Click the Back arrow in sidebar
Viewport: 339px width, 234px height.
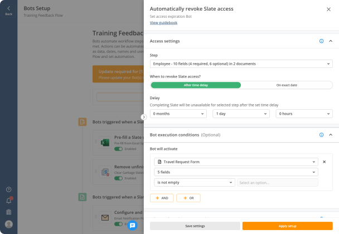[9, 11]
